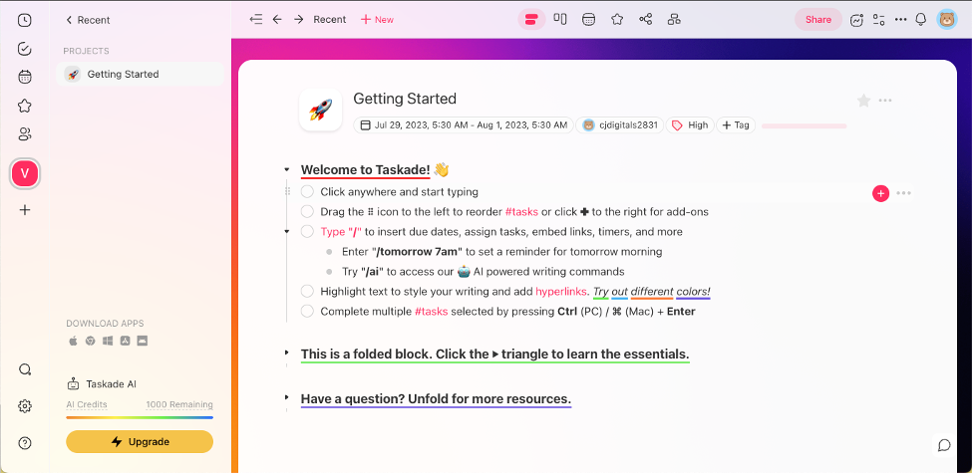Open the Calendar icon in left sidebar
The image size is (974, 475).
click(24, 78)
